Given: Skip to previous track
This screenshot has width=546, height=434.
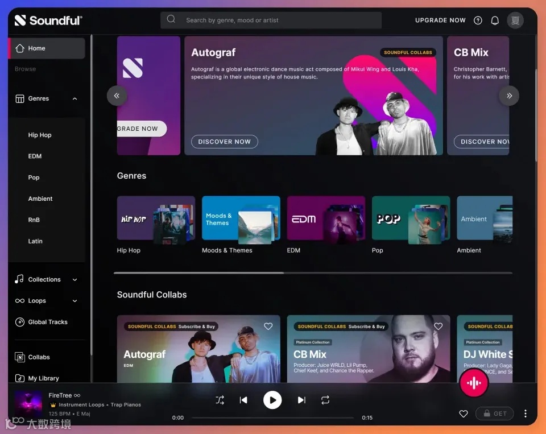Looking at the screenshot, I should [243, 400].
